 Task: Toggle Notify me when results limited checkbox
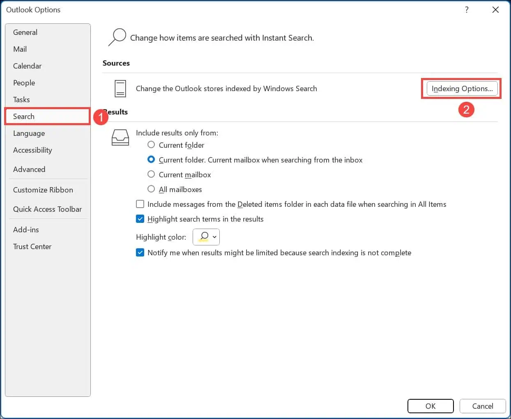(140, 252)
